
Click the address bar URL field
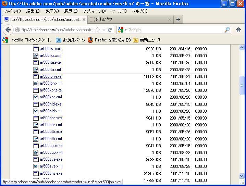tap(57, 30)
